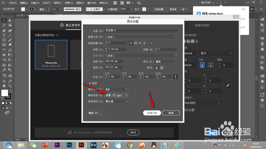Click the 创建文档 button

(152, 113)
